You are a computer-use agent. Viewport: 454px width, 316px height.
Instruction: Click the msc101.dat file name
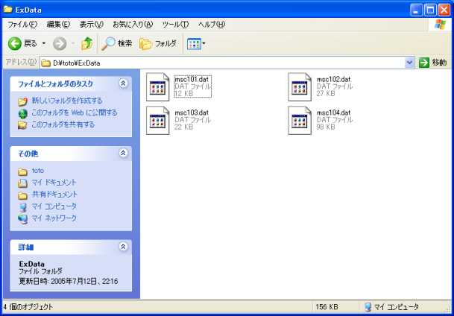pos(192,79)
